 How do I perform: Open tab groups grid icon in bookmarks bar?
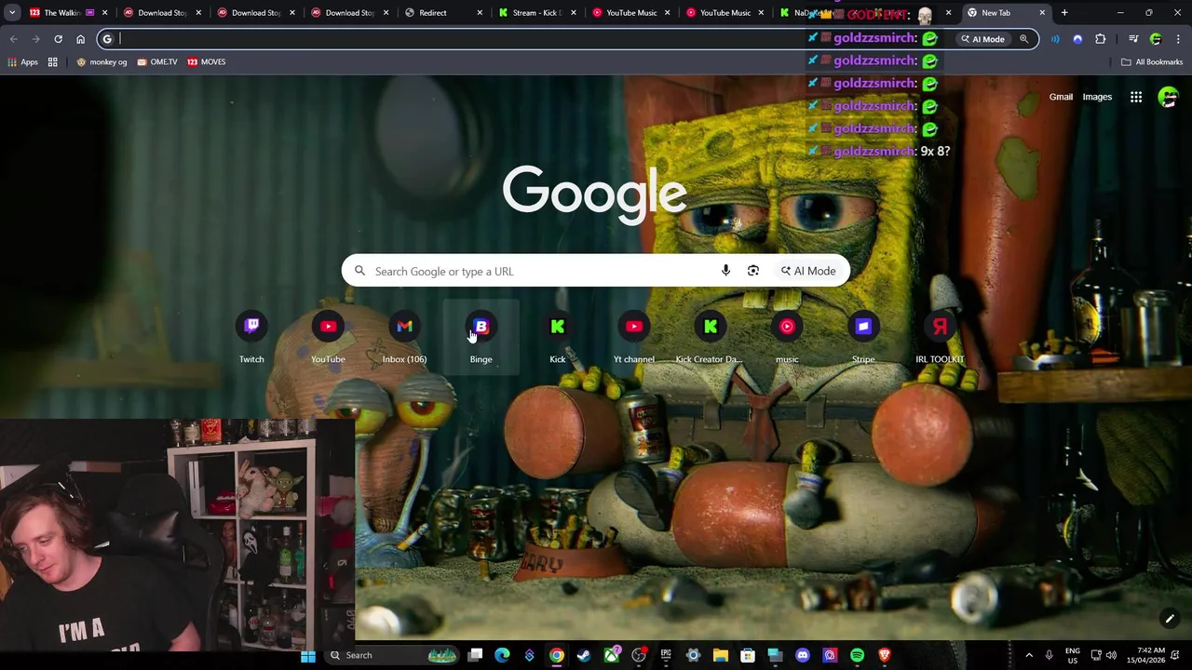click(x=53, y=62)
